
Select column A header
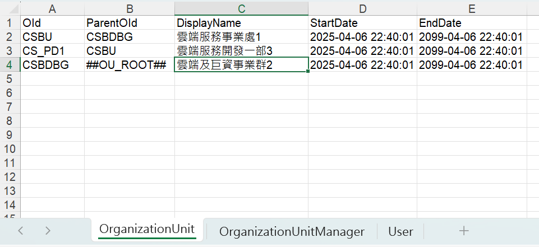click(52, 8)
